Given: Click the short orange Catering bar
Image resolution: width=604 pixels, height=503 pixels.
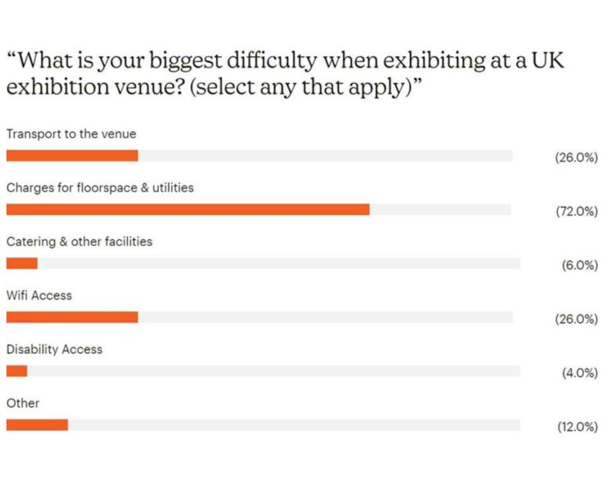Looking at the screenshot, I should (22, 264).
